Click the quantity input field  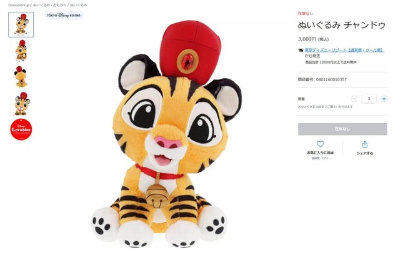point(369,99)
